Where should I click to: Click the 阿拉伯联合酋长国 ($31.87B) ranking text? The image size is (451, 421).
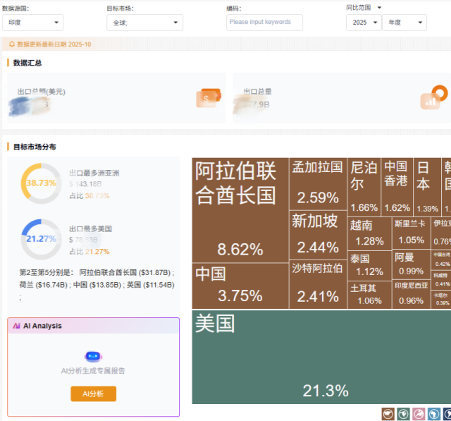(x=125, y=272)
